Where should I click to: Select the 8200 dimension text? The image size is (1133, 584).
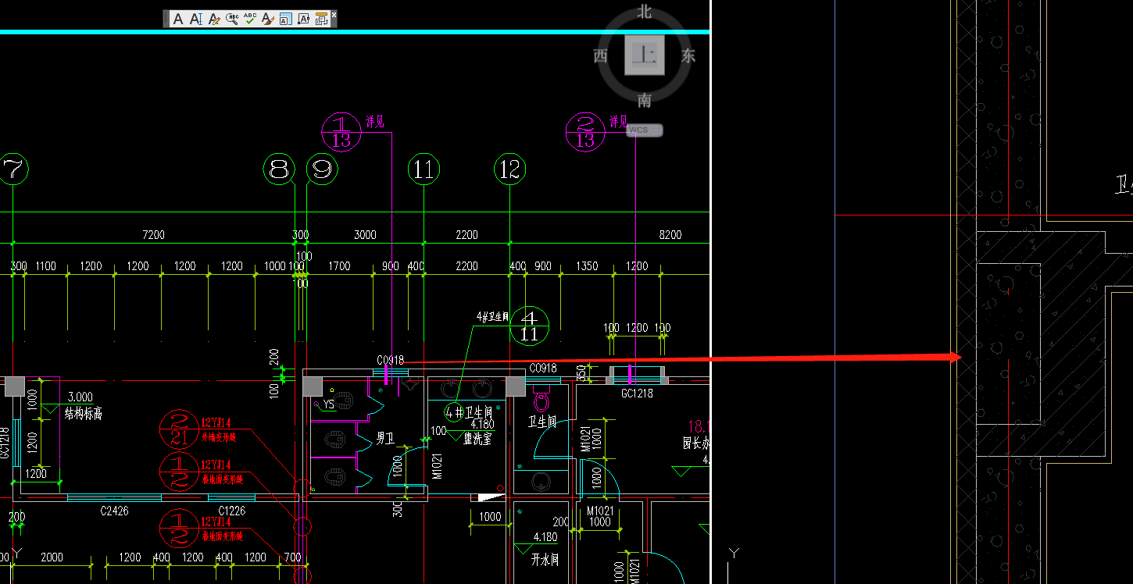point(670,234)
